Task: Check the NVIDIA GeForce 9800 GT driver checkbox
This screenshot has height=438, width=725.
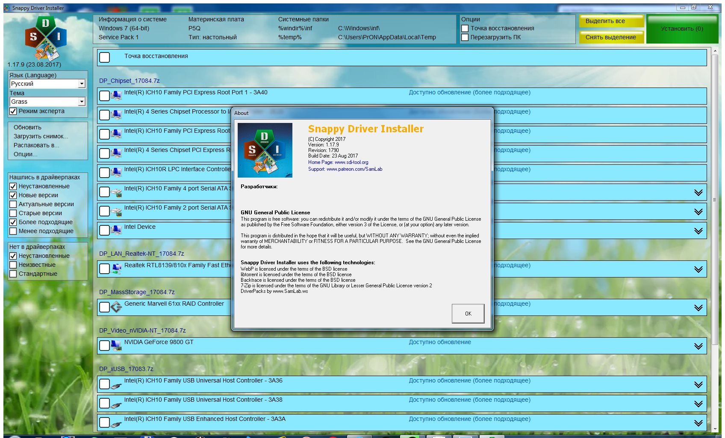Action: tap(104, 345)
